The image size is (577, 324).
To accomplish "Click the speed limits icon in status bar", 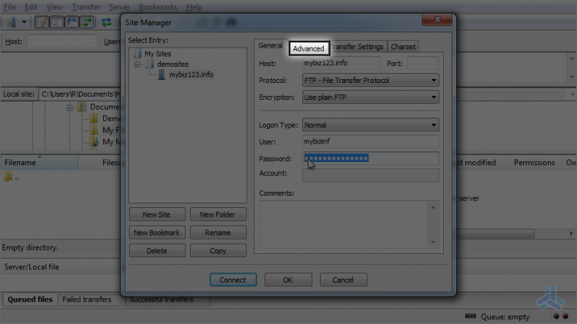I will click(470, 316).
